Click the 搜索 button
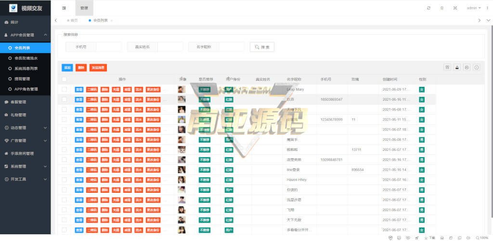The width and height of the screenshot is (493, 241). coord(262,47)
